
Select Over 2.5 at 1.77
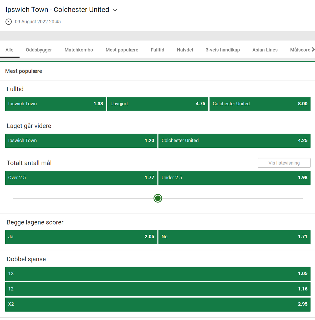point(81,178)
